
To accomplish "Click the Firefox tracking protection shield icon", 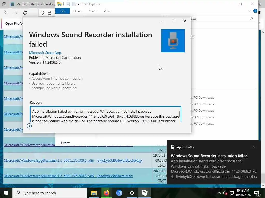I will coord(42,13).
